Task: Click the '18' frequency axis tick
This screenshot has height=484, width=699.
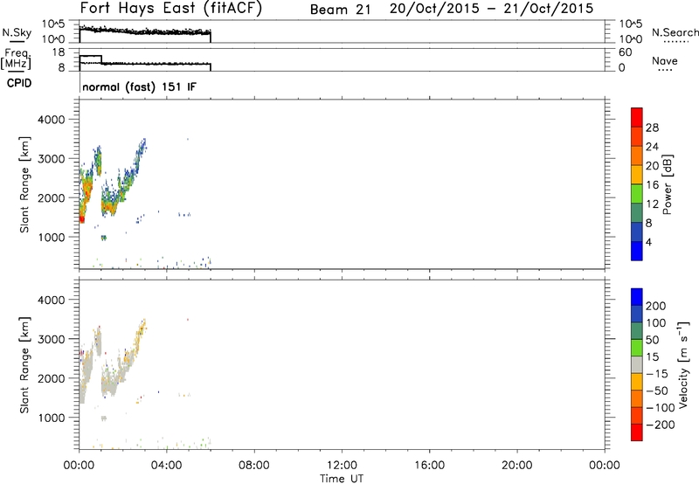Action: coord(59,52)
